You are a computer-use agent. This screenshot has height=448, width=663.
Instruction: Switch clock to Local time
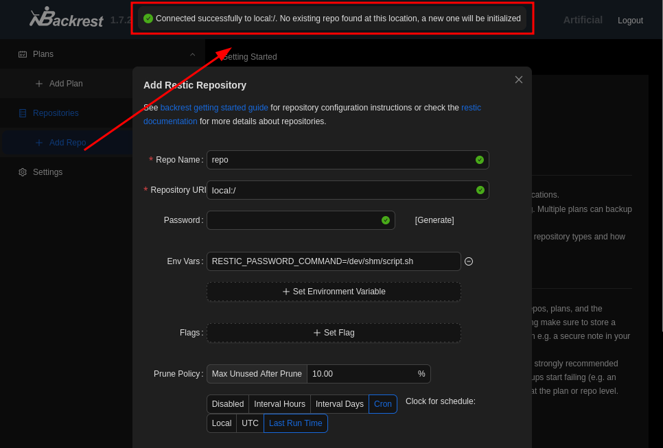222,423
